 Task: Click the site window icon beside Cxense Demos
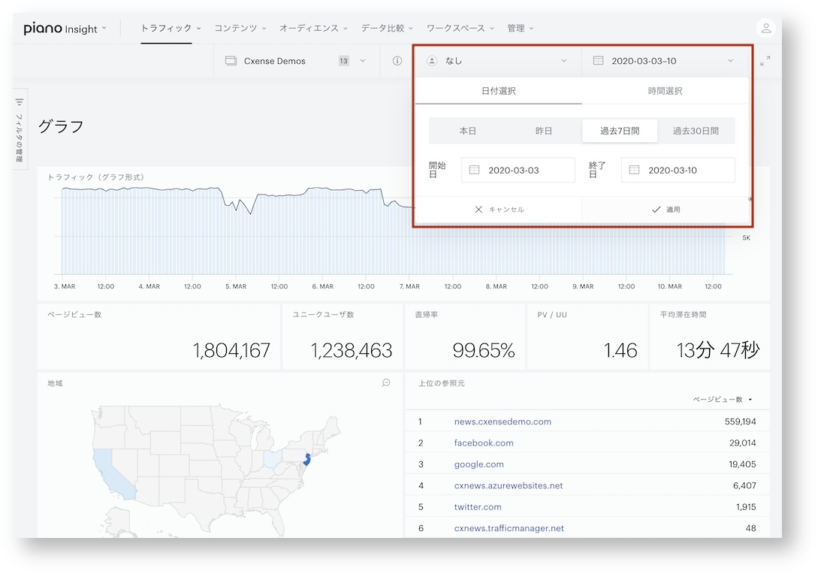[231, 61]
